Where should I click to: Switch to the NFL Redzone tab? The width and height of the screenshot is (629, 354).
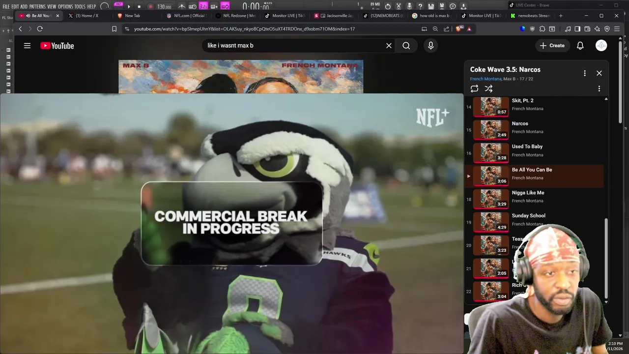click(x=235, y=16)
